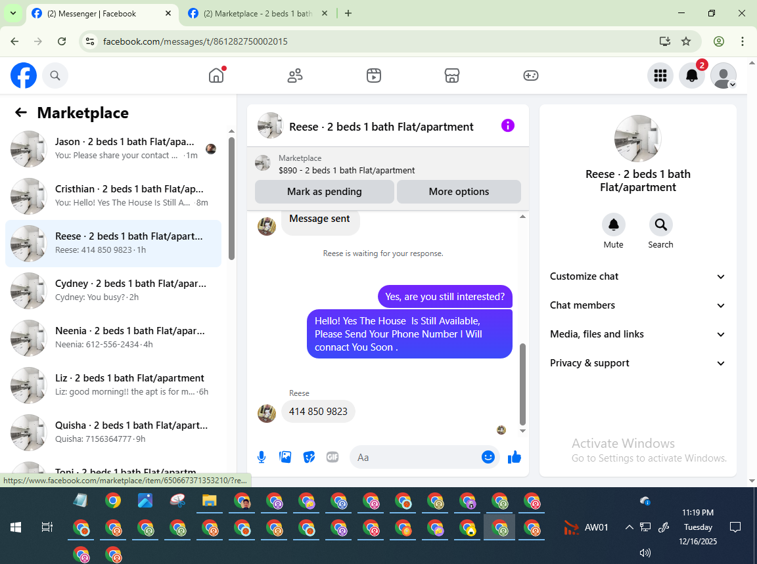Open Chrome profile icon
757x564 pixels.
719,41
